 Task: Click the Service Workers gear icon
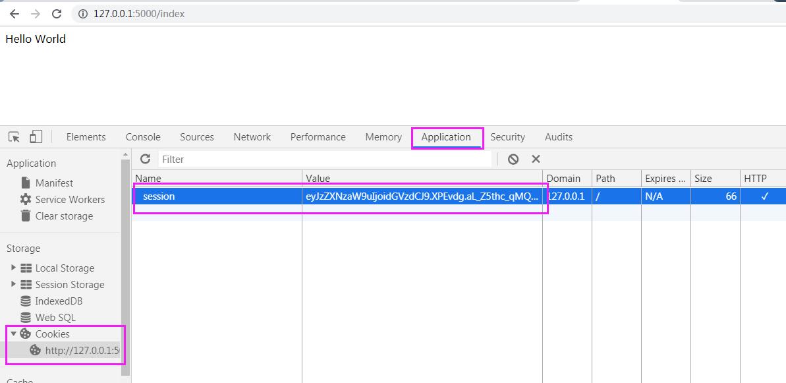[26, 200]
